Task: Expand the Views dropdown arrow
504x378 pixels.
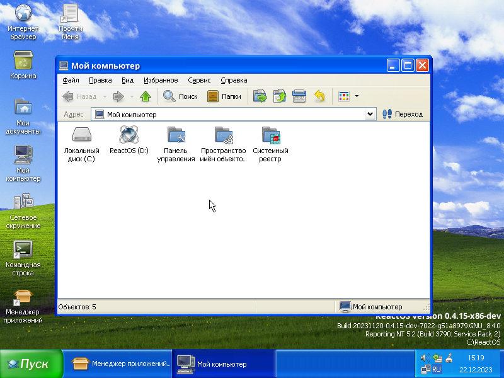Action: (x=357, y=96)
